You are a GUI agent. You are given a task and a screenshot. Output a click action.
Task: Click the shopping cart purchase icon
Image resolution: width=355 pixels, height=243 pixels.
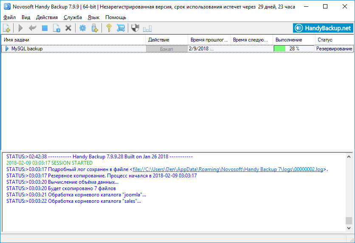[121, 28]
